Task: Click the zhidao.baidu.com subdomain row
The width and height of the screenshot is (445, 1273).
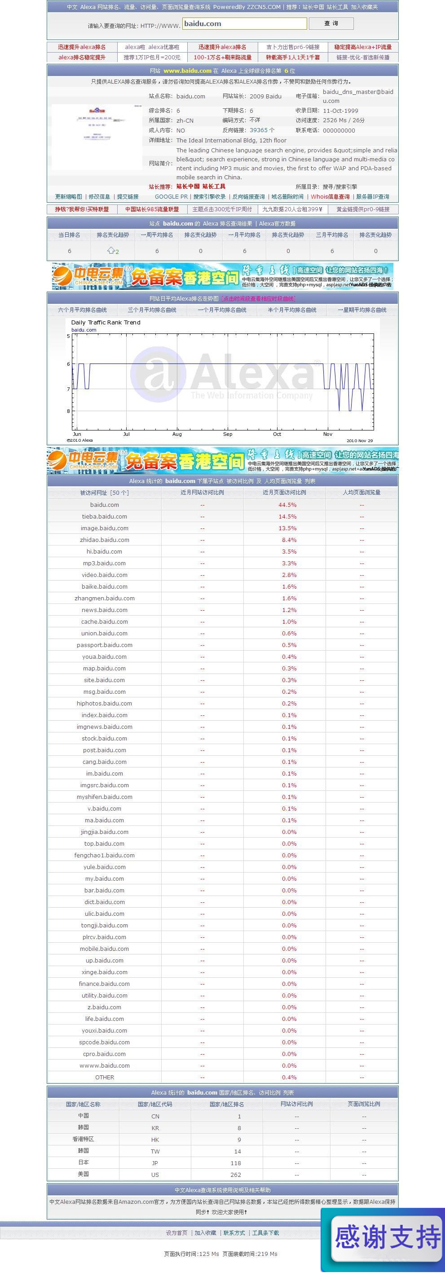Action: click(222, 540)
